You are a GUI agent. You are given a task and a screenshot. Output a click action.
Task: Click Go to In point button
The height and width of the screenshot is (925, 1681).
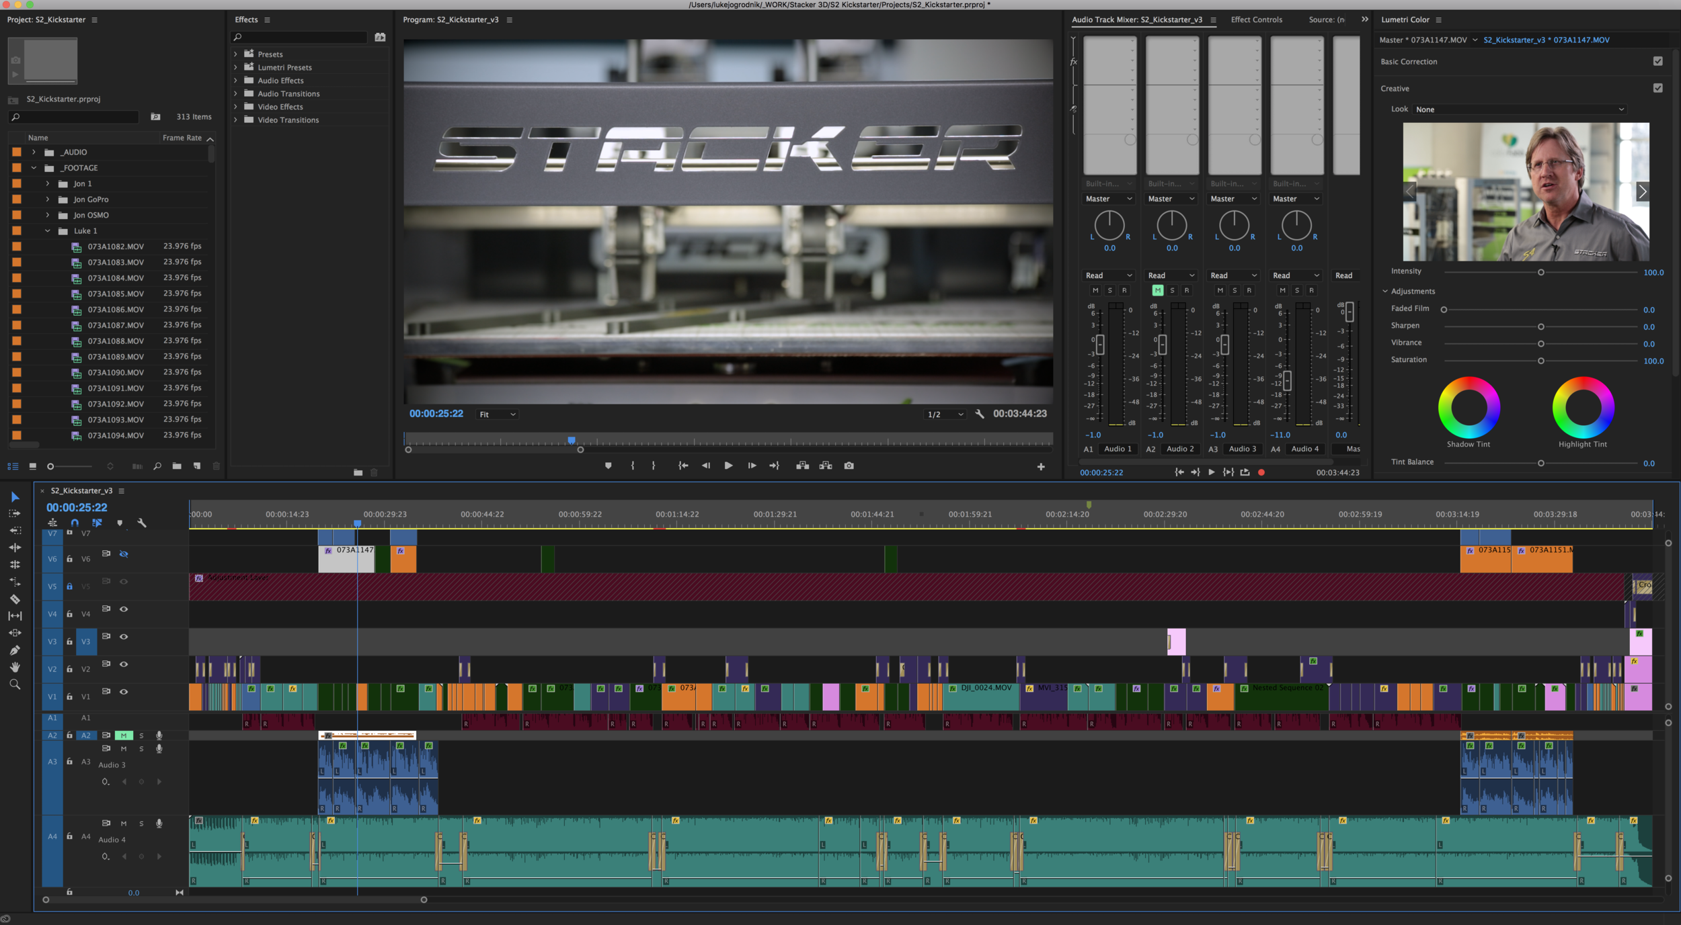tap(683, 466)
